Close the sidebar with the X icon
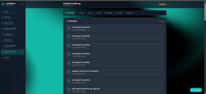 [22, 4]
